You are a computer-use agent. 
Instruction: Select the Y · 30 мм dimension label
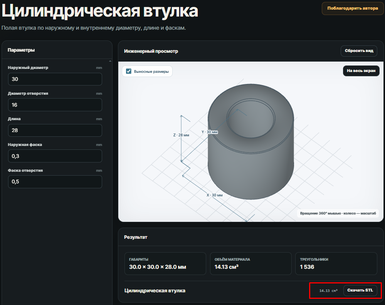(209, 132)
